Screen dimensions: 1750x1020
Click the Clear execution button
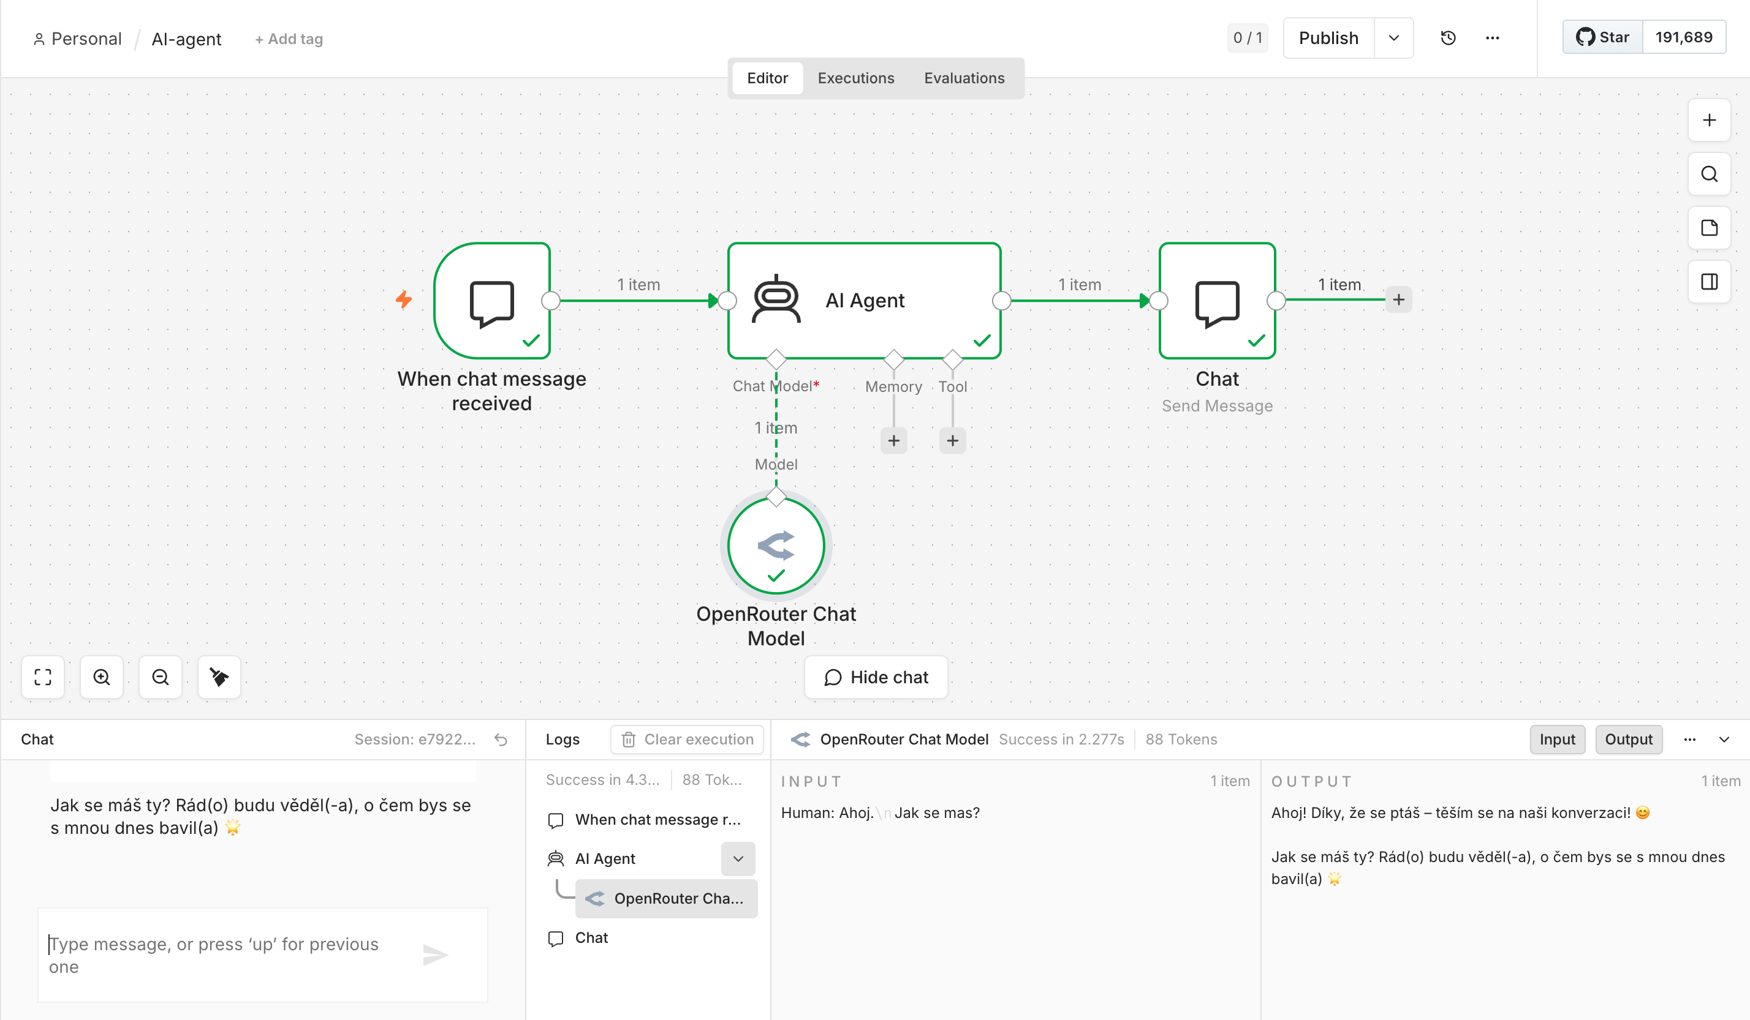coord(687,740)
